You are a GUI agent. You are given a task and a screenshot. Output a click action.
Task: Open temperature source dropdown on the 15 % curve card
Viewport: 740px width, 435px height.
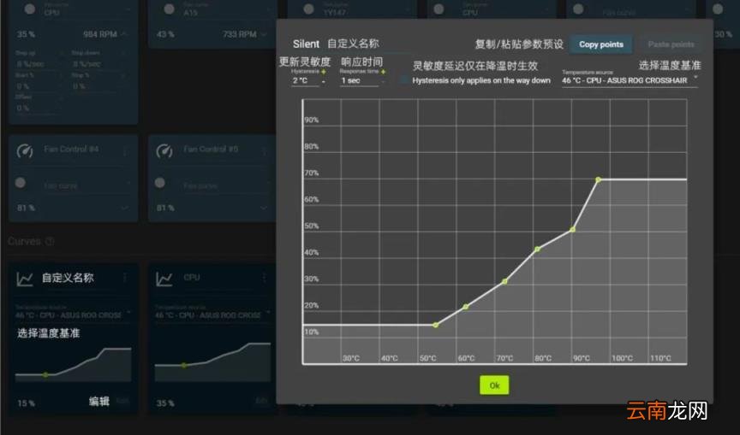[73, 313]
